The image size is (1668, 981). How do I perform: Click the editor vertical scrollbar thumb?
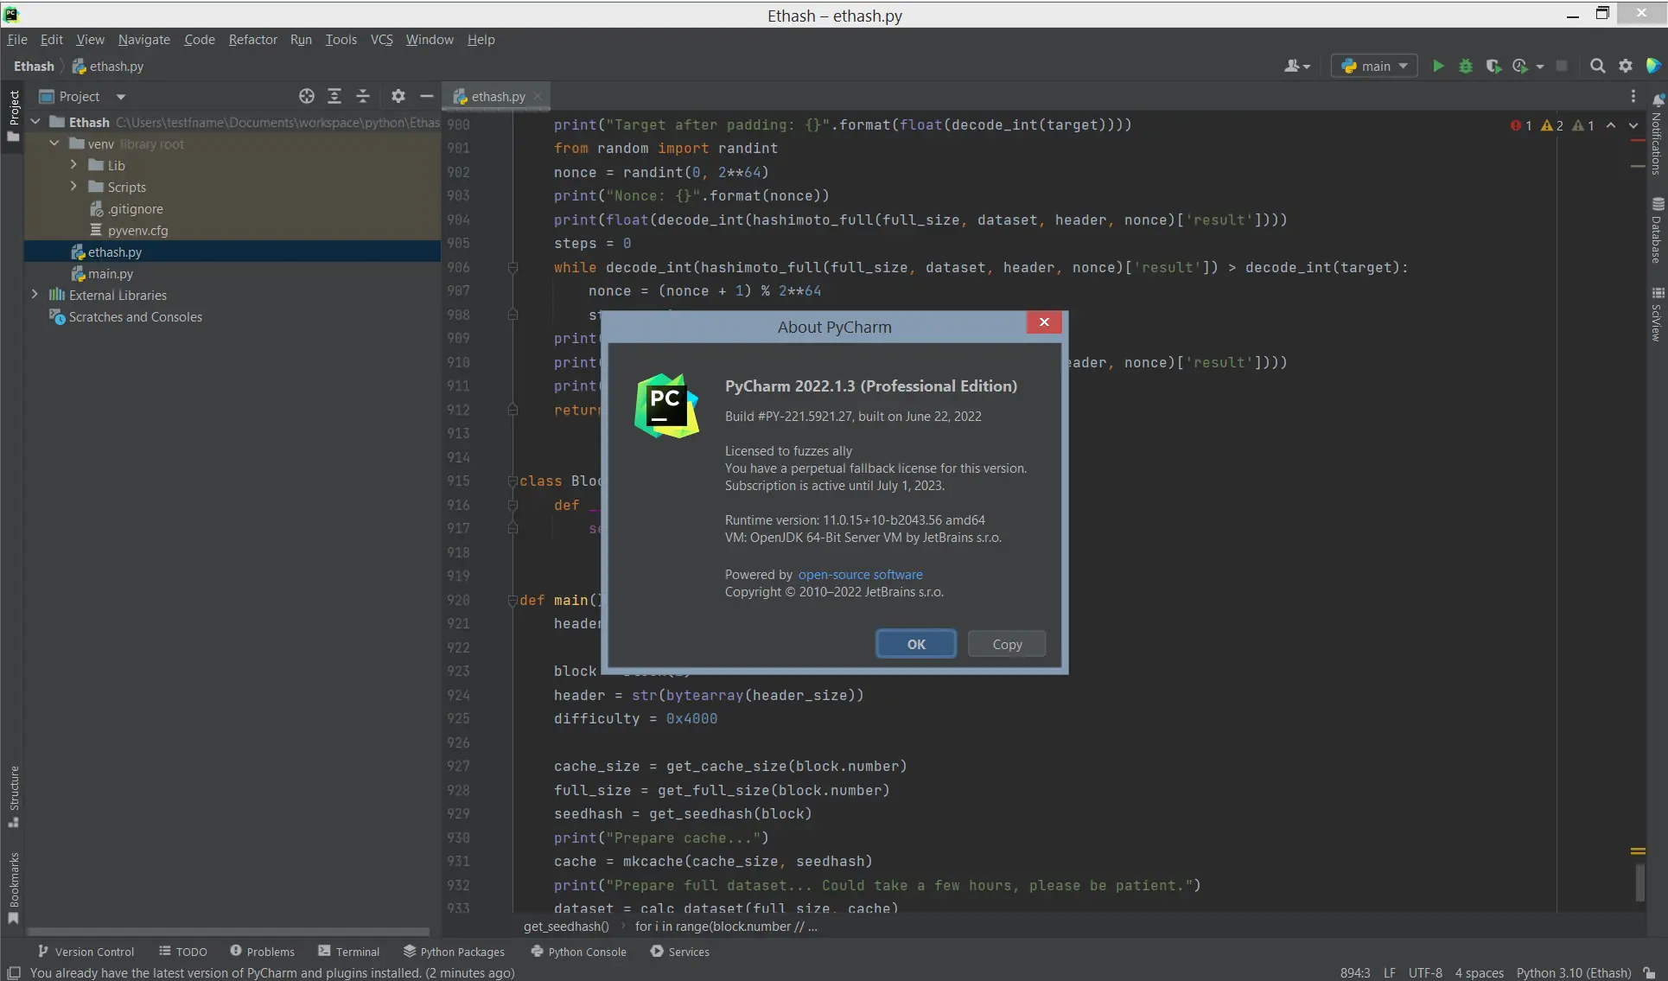coord(1639,882)
